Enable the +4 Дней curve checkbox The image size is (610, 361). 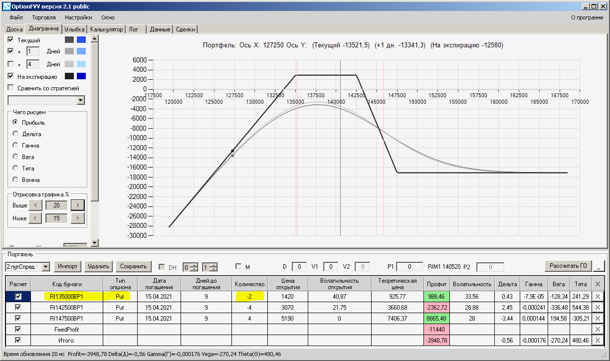(10, 64)
